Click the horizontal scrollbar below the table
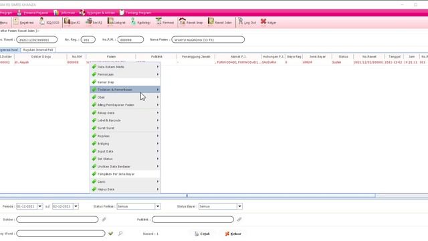This screenshot has width=428, height=241. (187, 195)
